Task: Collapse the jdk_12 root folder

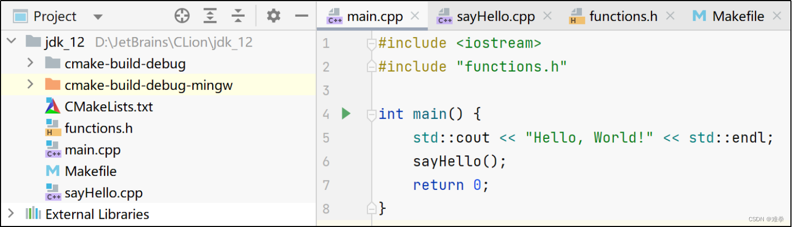Action: point(12,41)
